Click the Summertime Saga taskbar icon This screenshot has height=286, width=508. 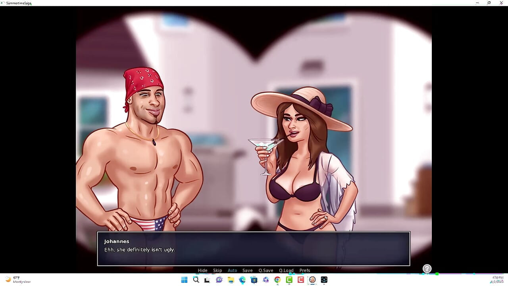(312, 280)
